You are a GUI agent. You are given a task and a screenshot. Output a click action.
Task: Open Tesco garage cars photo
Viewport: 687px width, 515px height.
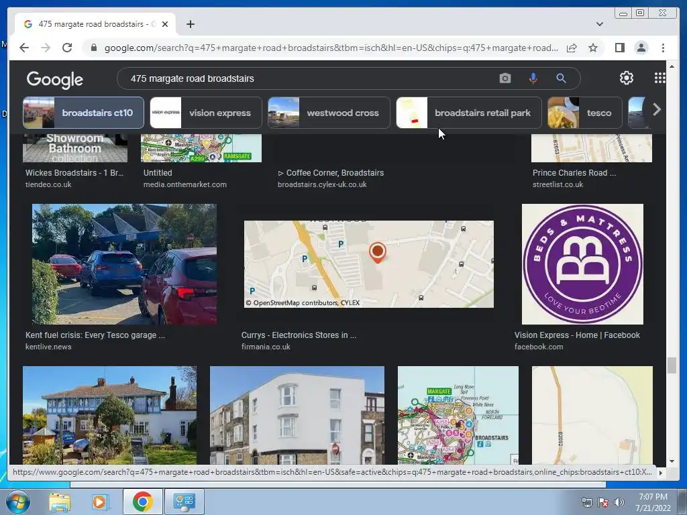pyautogui.click(x=124, y=264)
